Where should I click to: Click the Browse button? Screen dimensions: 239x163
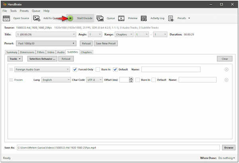pos(228,147)
